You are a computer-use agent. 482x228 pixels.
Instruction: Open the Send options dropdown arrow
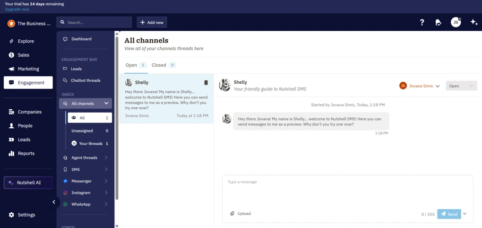(x=465, y=214)
